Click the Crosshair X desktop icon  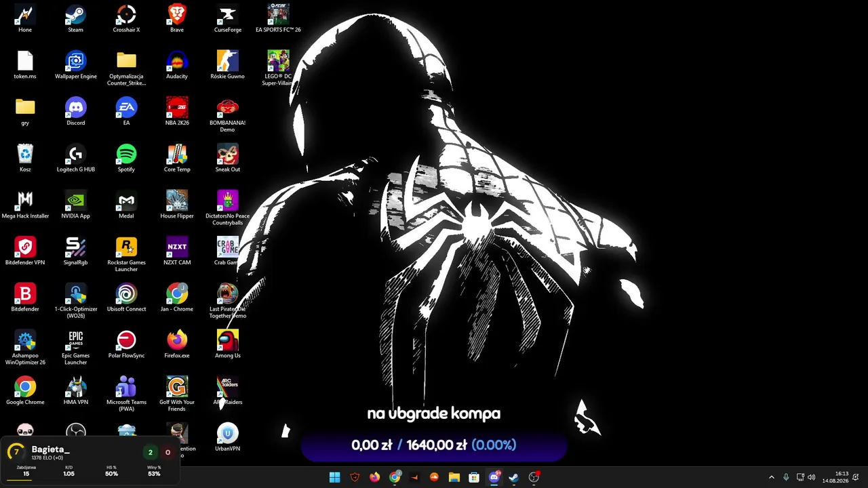point(126,19)
